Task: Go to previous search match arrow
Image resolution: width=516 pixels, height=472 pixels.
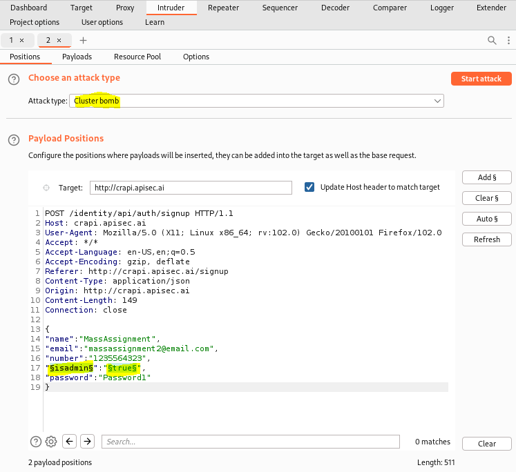Action: 69,442
